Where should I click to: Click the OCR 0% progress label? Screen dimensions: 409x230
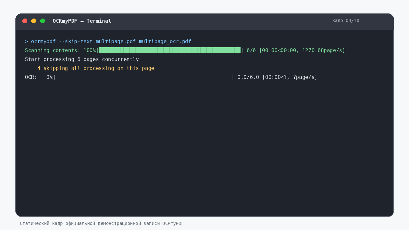coord(39,77)
